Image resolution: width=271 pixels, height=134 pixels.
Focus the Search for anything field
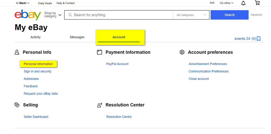(x=119, y=15)
